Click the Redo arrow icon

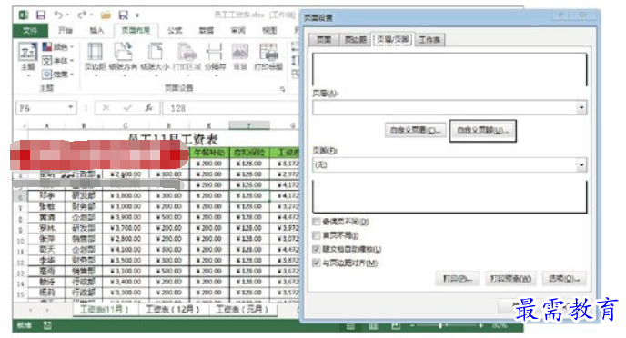point(82,15)
